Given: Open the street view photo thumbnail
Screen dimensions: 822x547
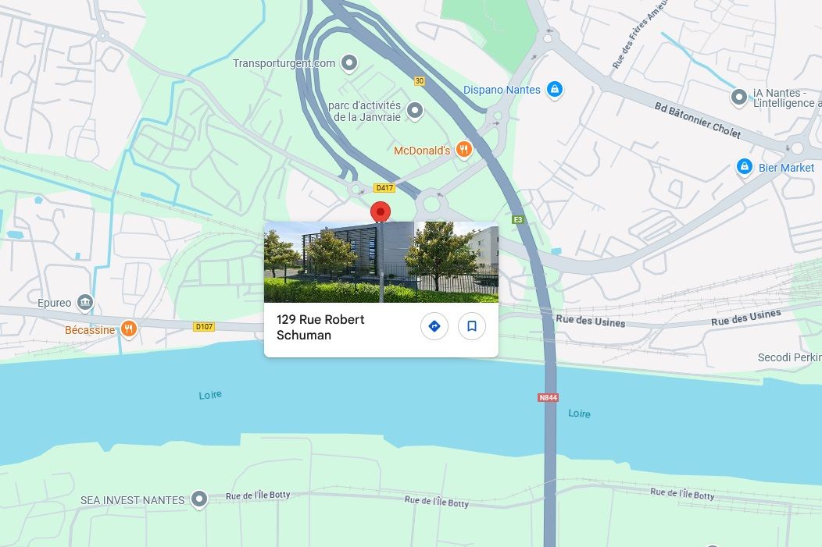Looking at the screenshot, I should click(x=381, y=262).
